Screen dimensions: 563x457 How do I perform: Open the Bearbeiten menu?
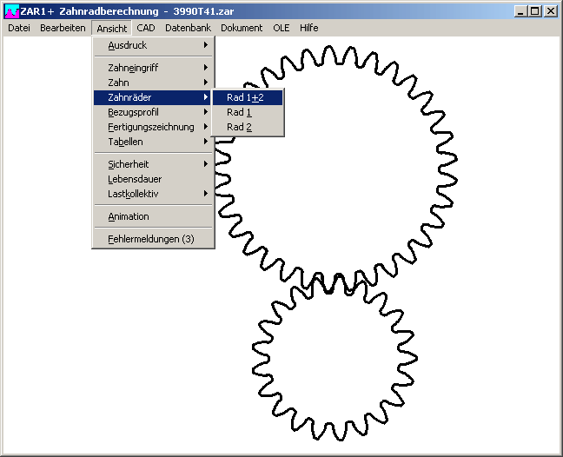click(63, 28)
